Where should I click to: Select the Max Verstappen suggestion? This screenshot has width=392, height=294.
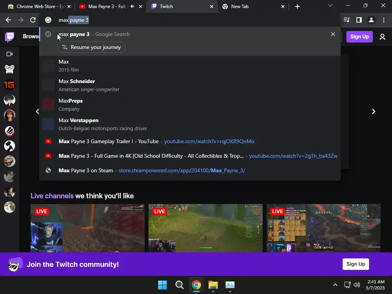pos(190,124)
